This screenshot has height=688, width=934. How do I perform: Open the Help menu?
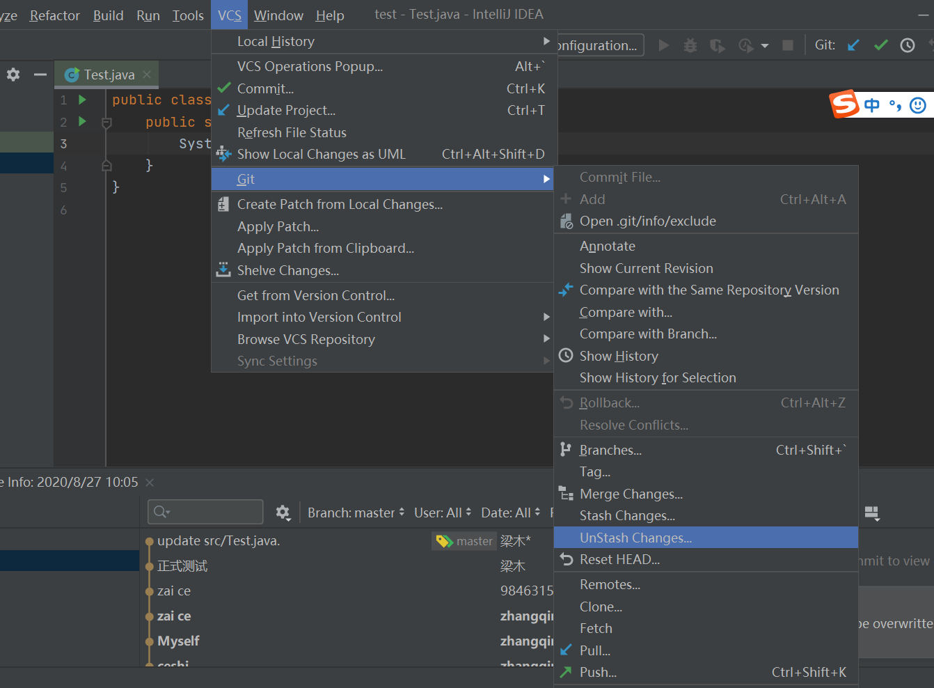(330, 15)
